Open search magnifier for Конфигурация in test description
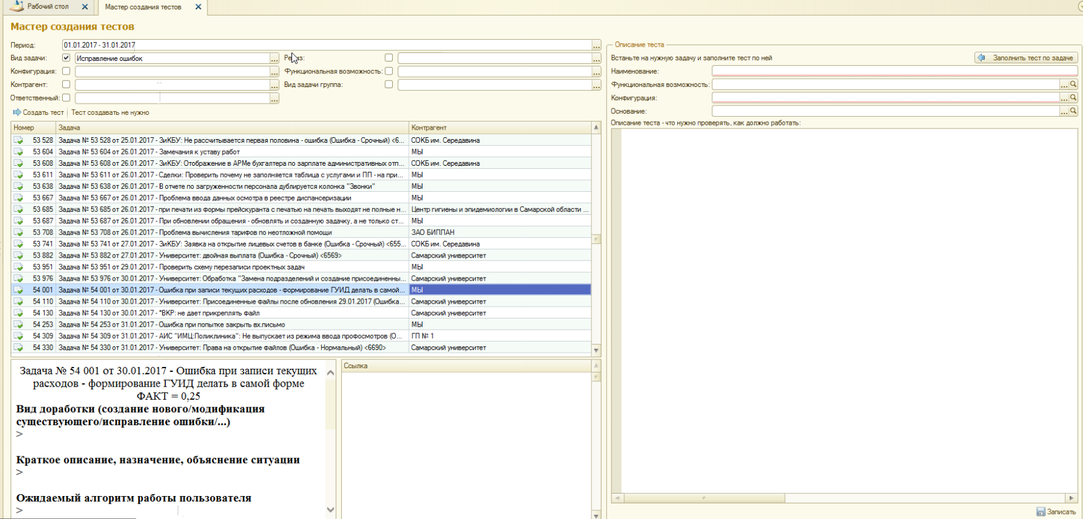Image resolution: width=1083 pixels, height=519 pixels. (x=1073, y=98)
